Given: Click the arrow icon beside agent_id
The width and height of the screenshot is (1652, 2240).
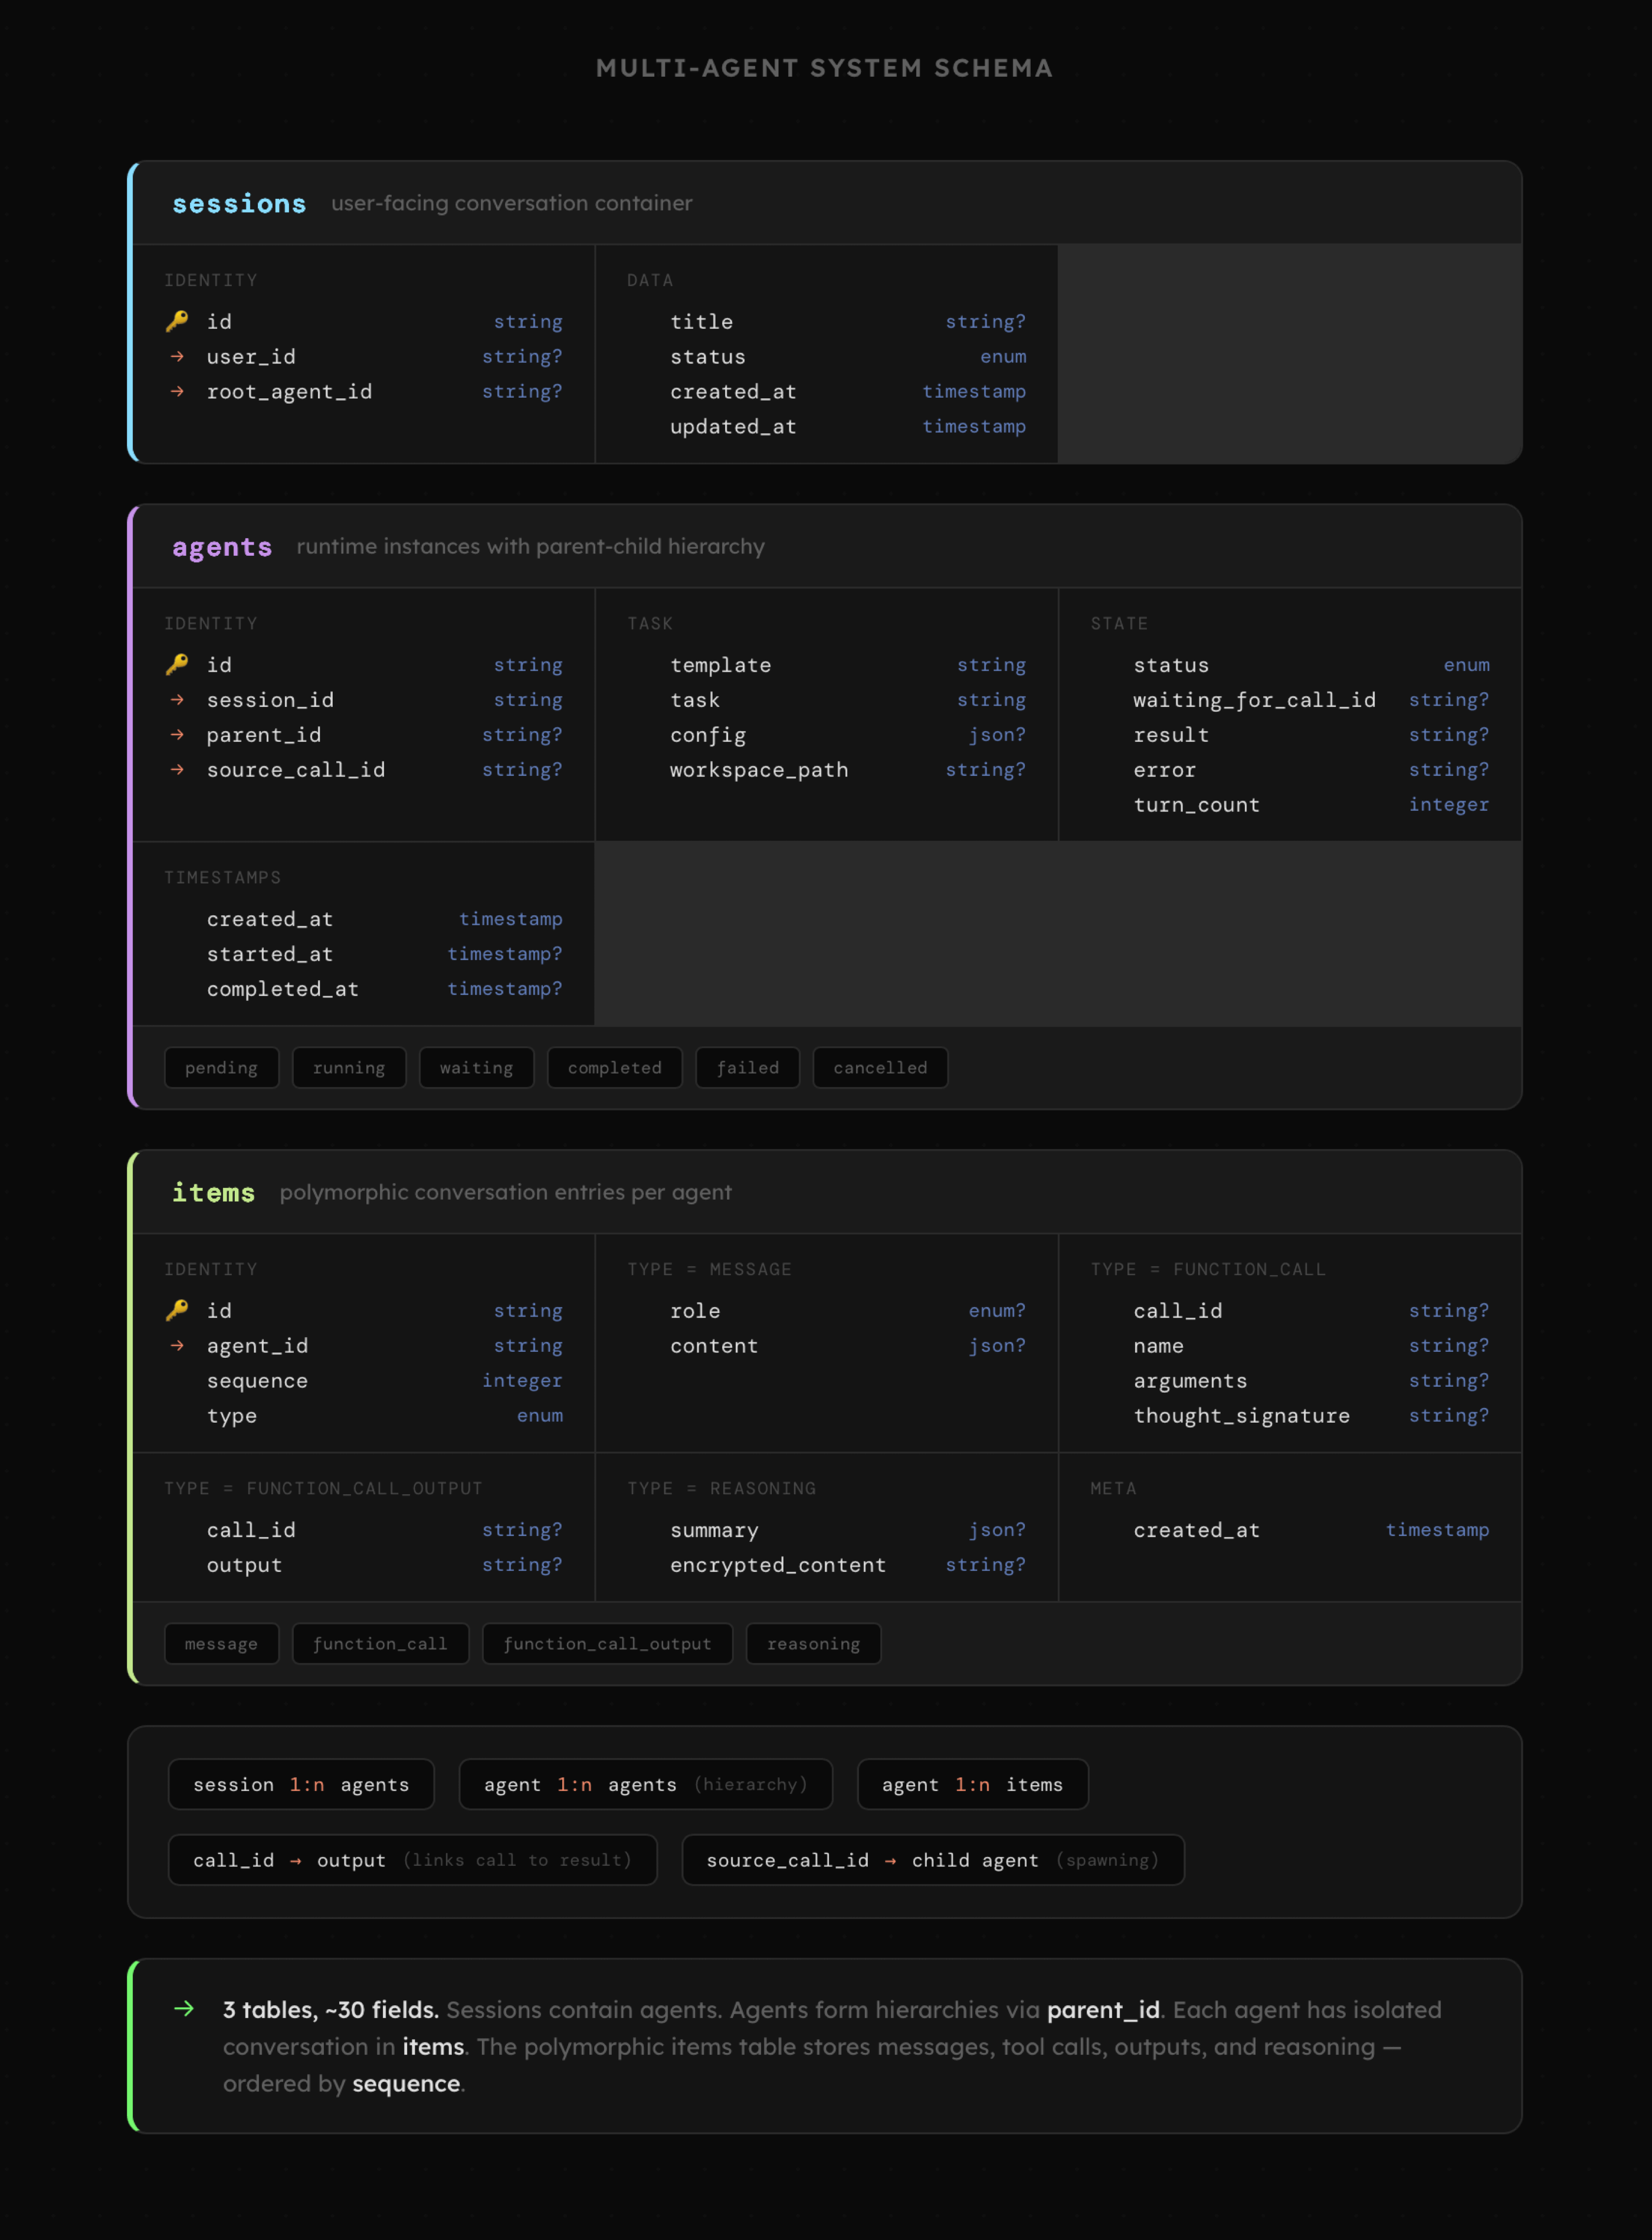Looking at the screenshot, I should [177, 1346].
